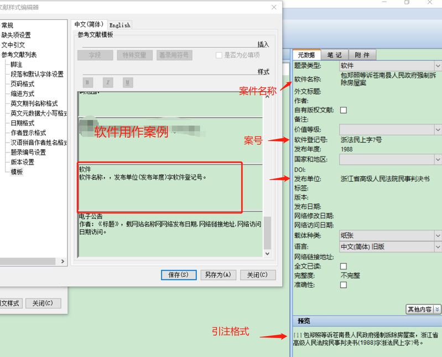442x357 pixels.
Task: Close the style editor with the X icon
Action: [274, 7]
